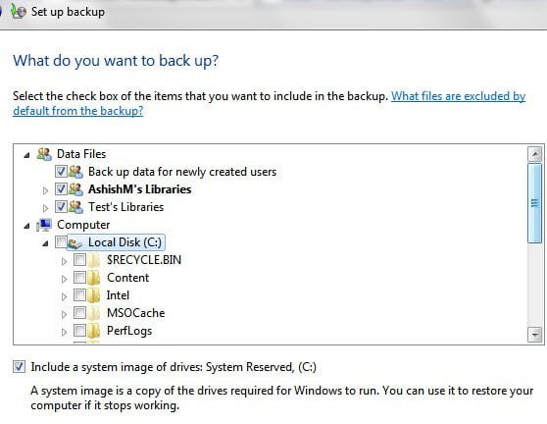Viewport: 547px width, 424px height.
Task: Click the Content folder icon
Action: click(x=94, y=278)
